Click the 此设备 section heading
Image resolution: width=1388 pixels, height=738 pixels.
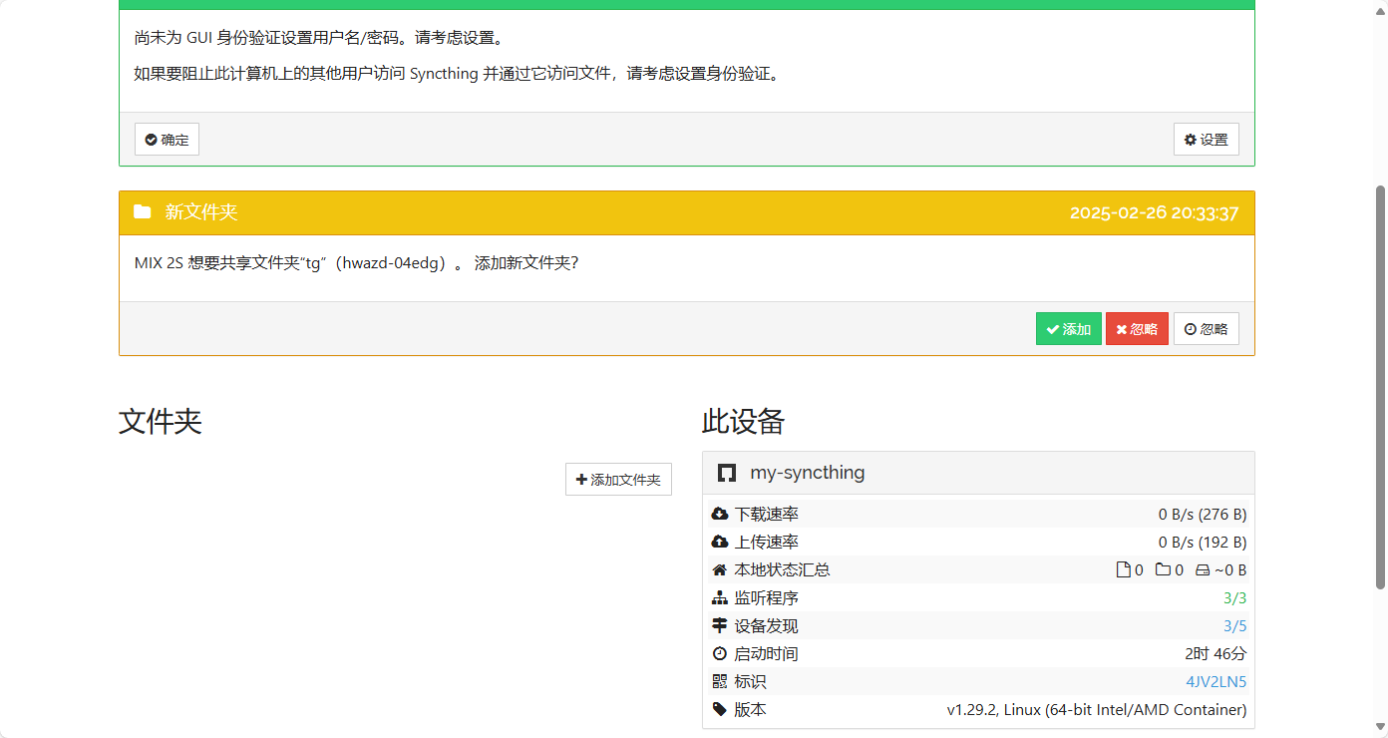(744, 422)
